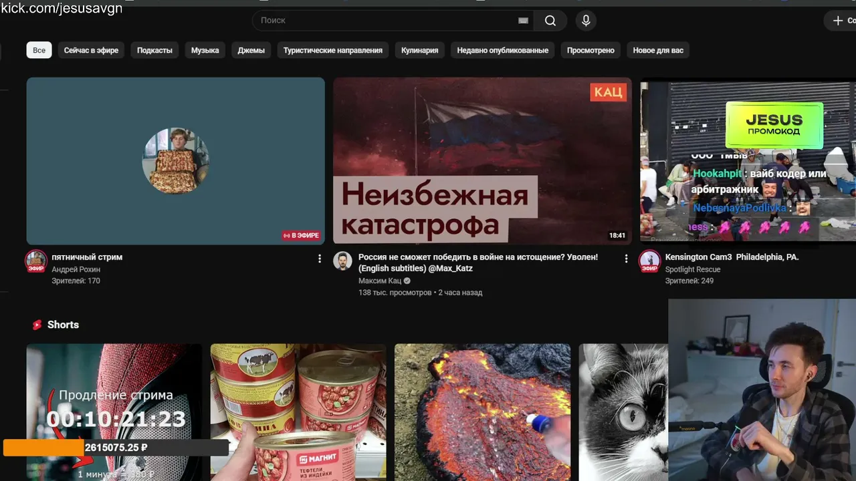Open the canned food Shorts video

click(298, 412)
